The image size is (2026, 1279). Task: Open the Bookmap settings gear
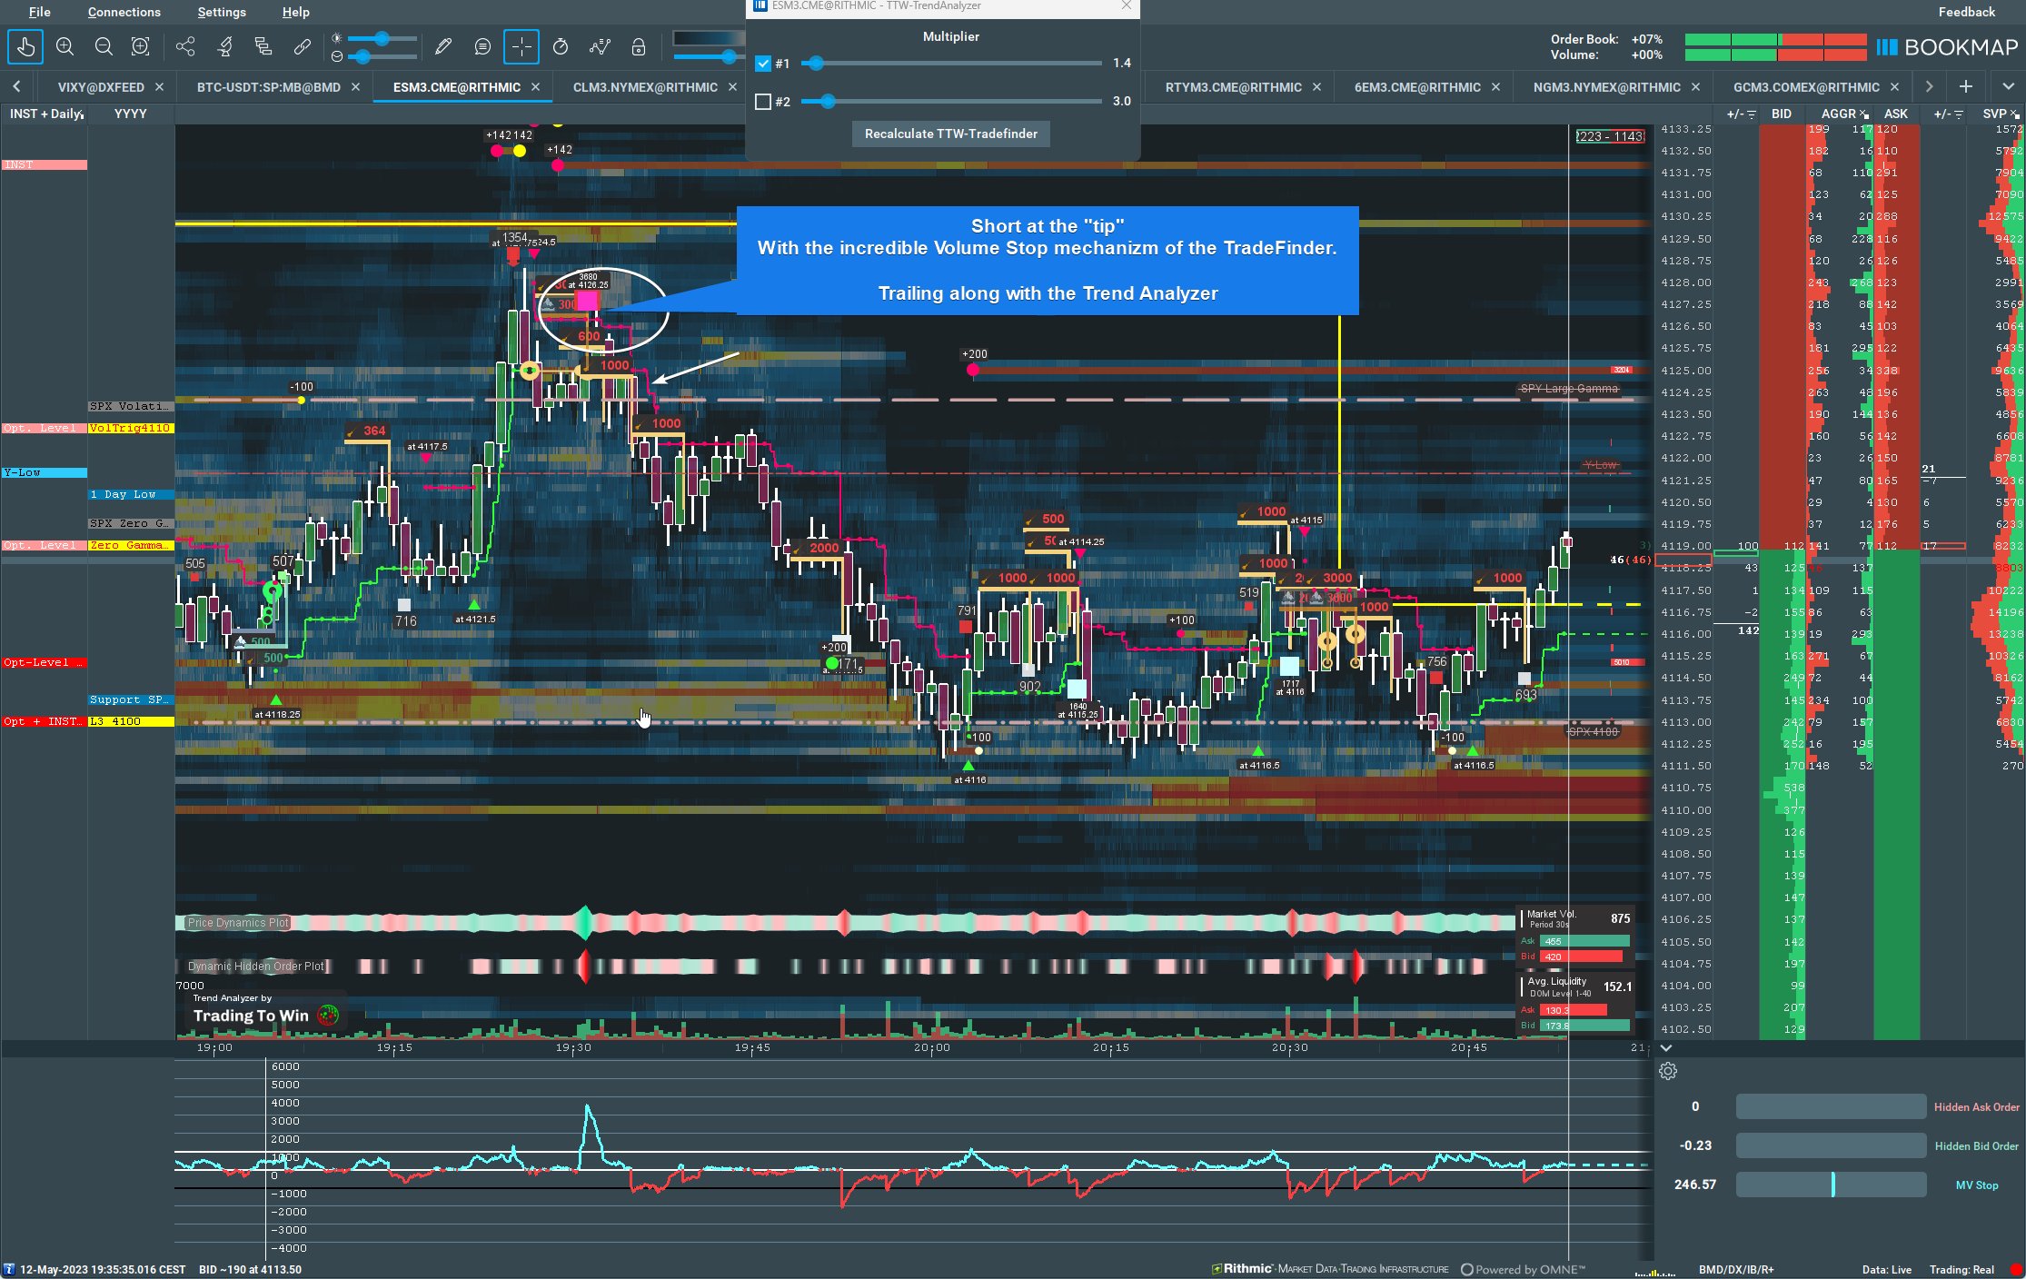pos(1669,1071)
